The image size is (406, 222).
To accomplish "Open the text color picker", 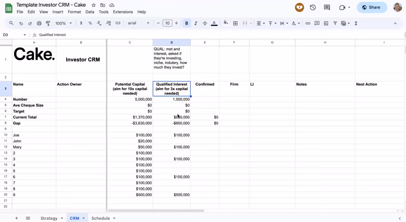I will (214, 23).
